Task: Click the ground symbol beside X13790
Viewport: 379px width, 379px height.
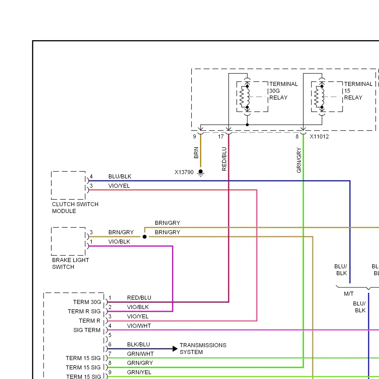Action: (201, 173)
